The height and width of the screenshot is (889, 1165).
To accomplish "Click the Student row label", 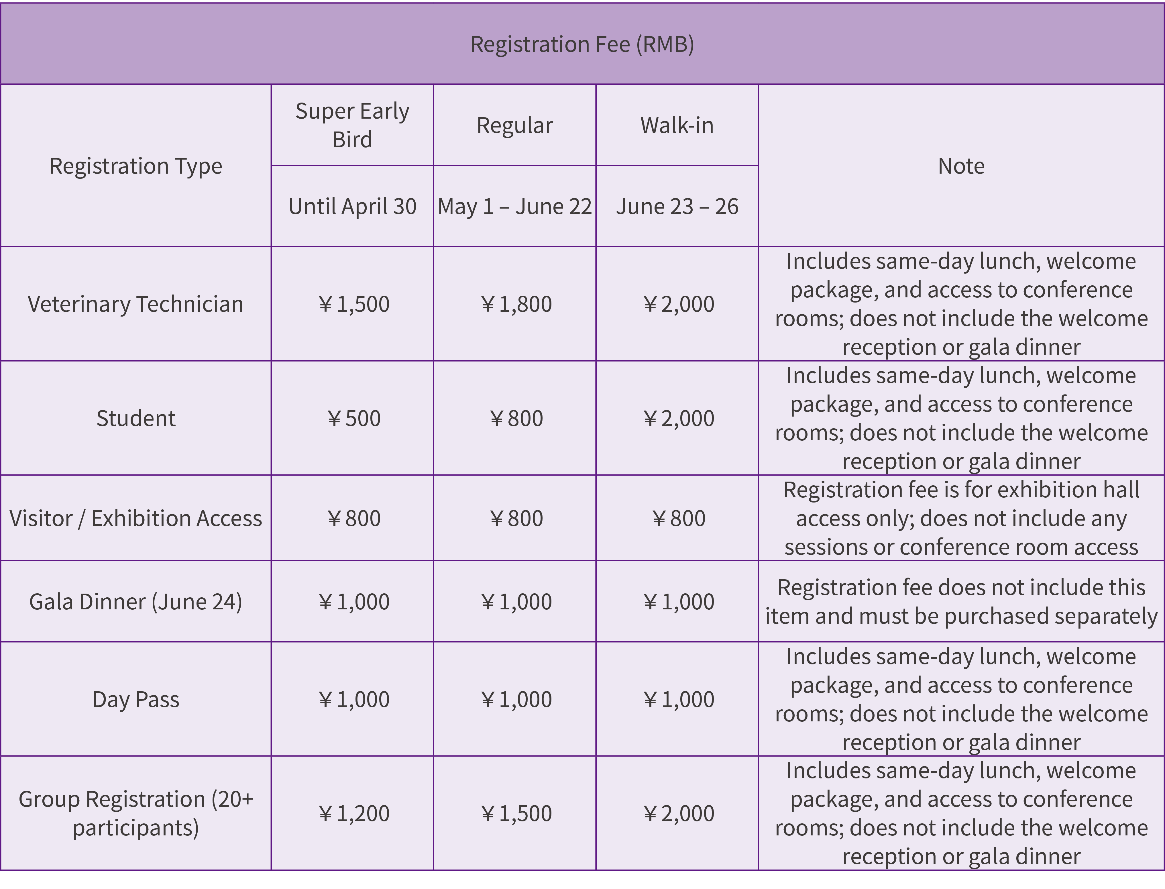I will (x=135, y=419).
